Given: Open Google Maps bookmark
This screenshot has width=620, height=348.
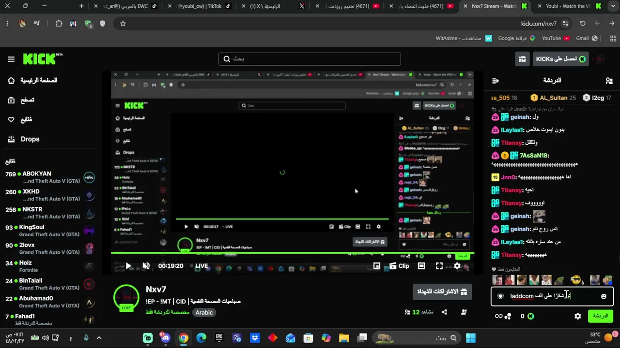Looking at the screenshot, I should click(x=517, y=38).
